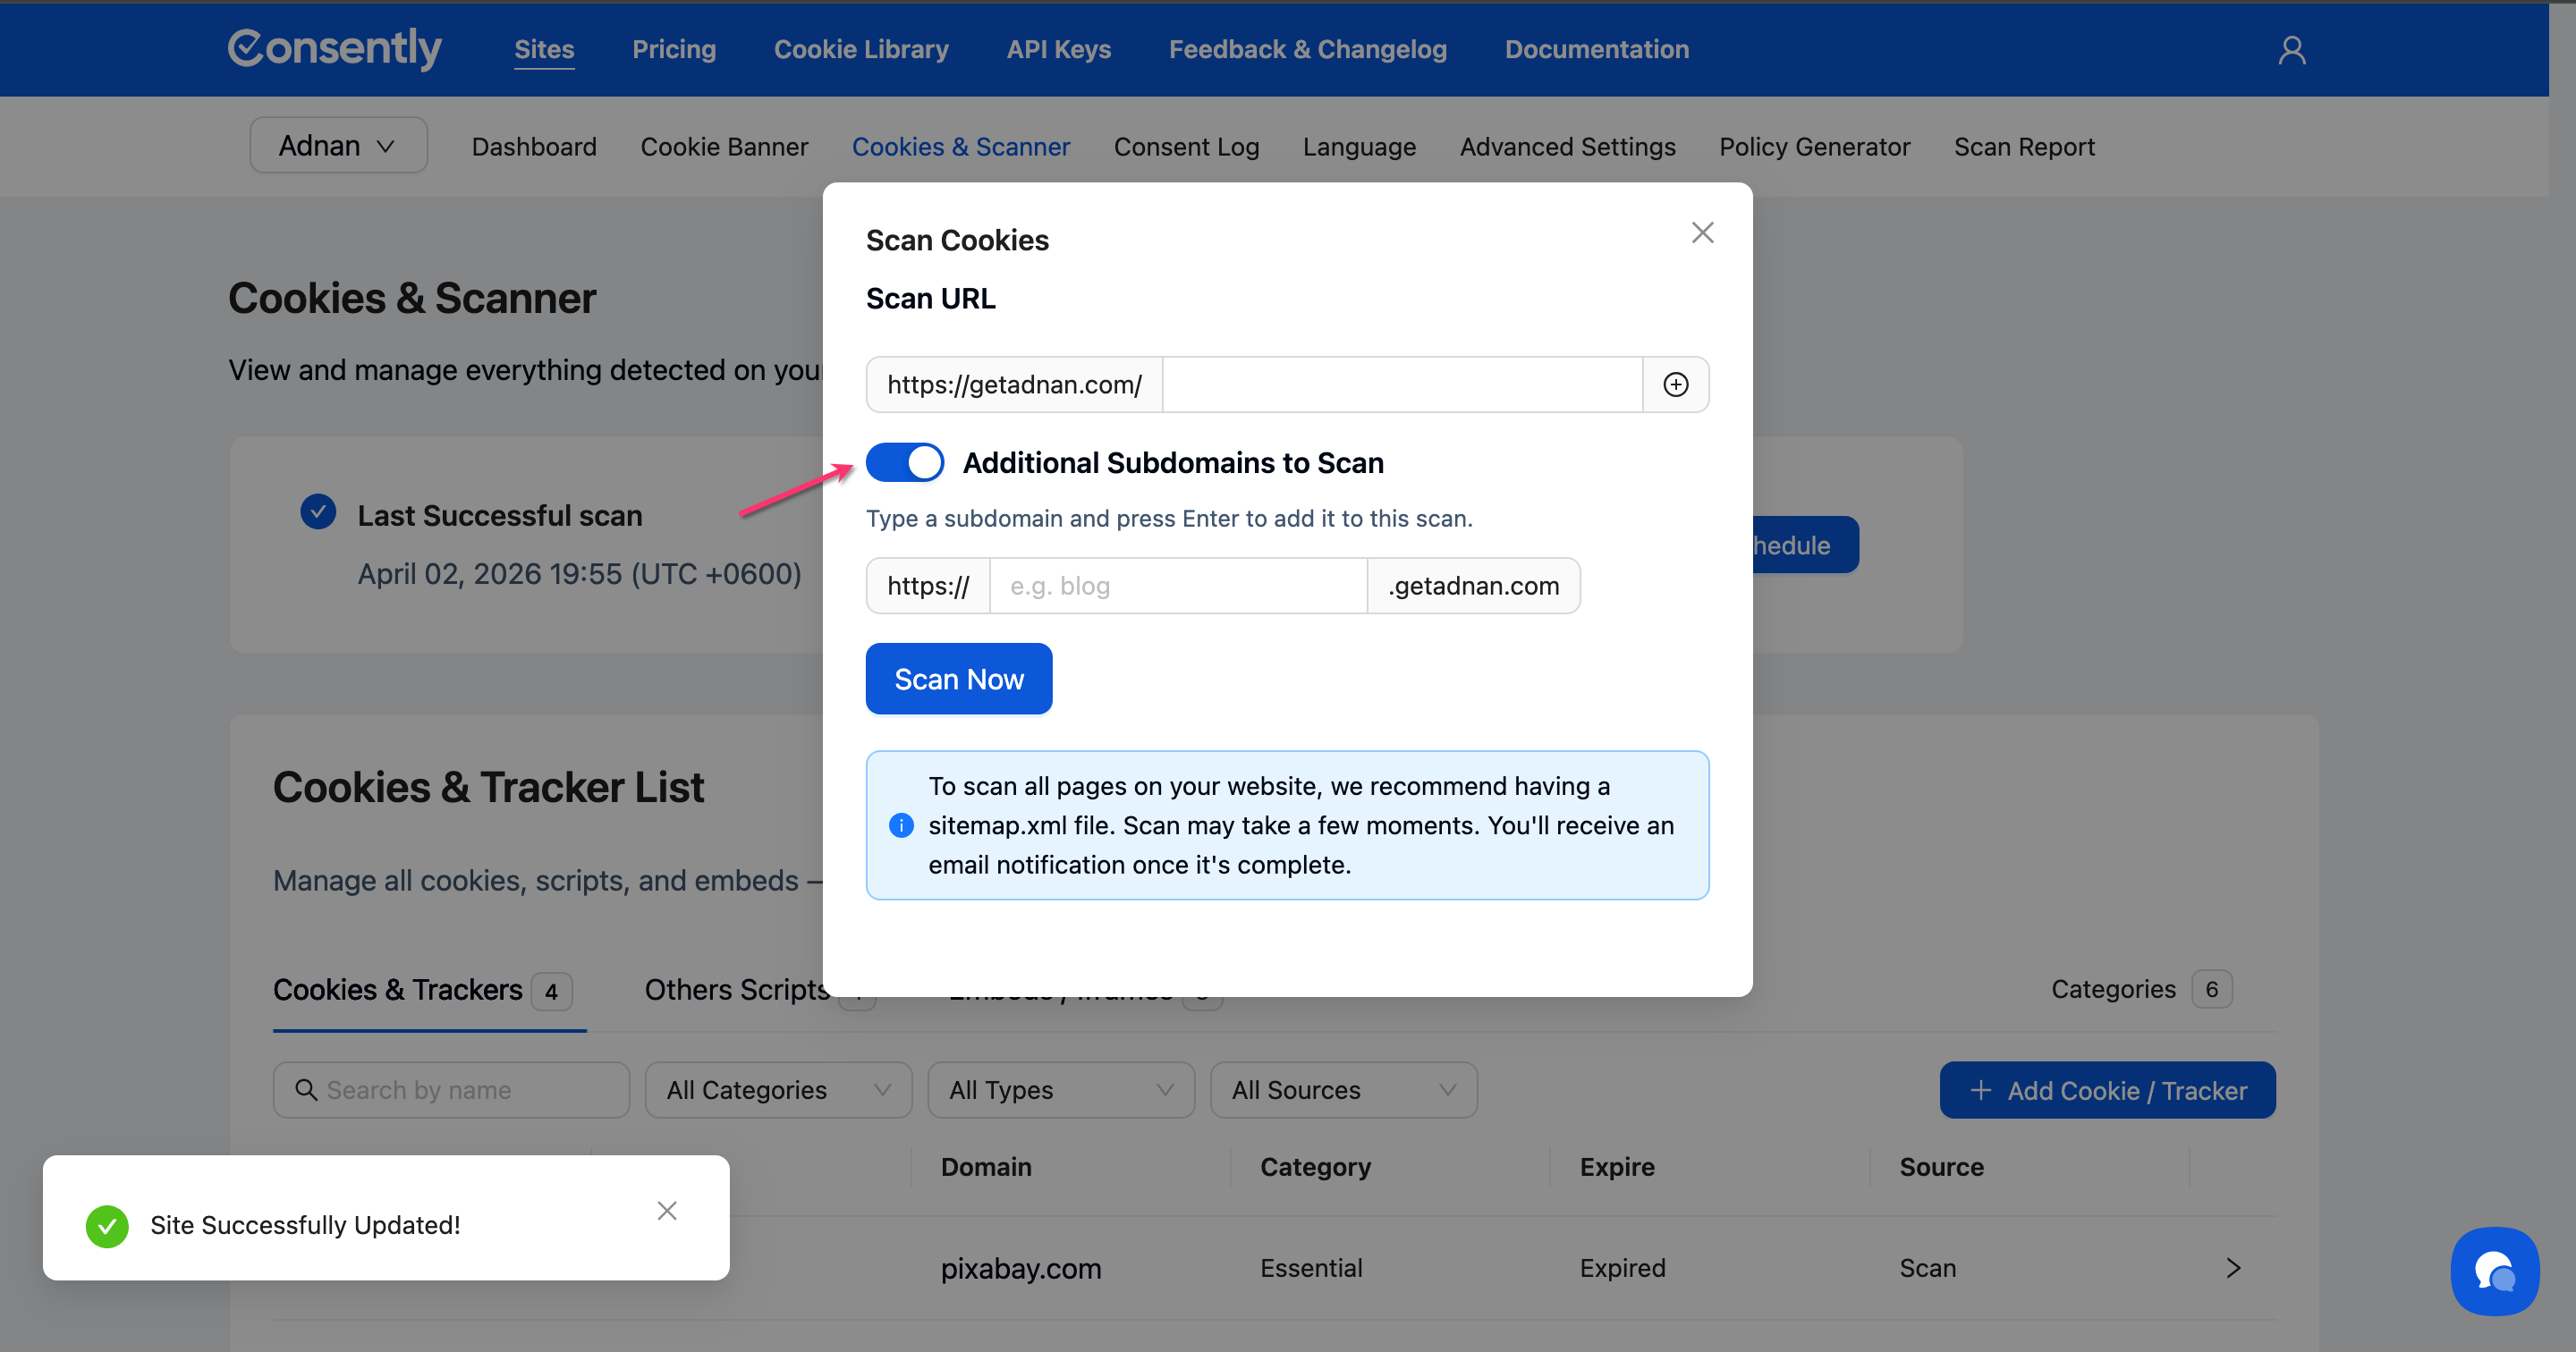Open the All Categories filter dropdown

click(778, 1090)
